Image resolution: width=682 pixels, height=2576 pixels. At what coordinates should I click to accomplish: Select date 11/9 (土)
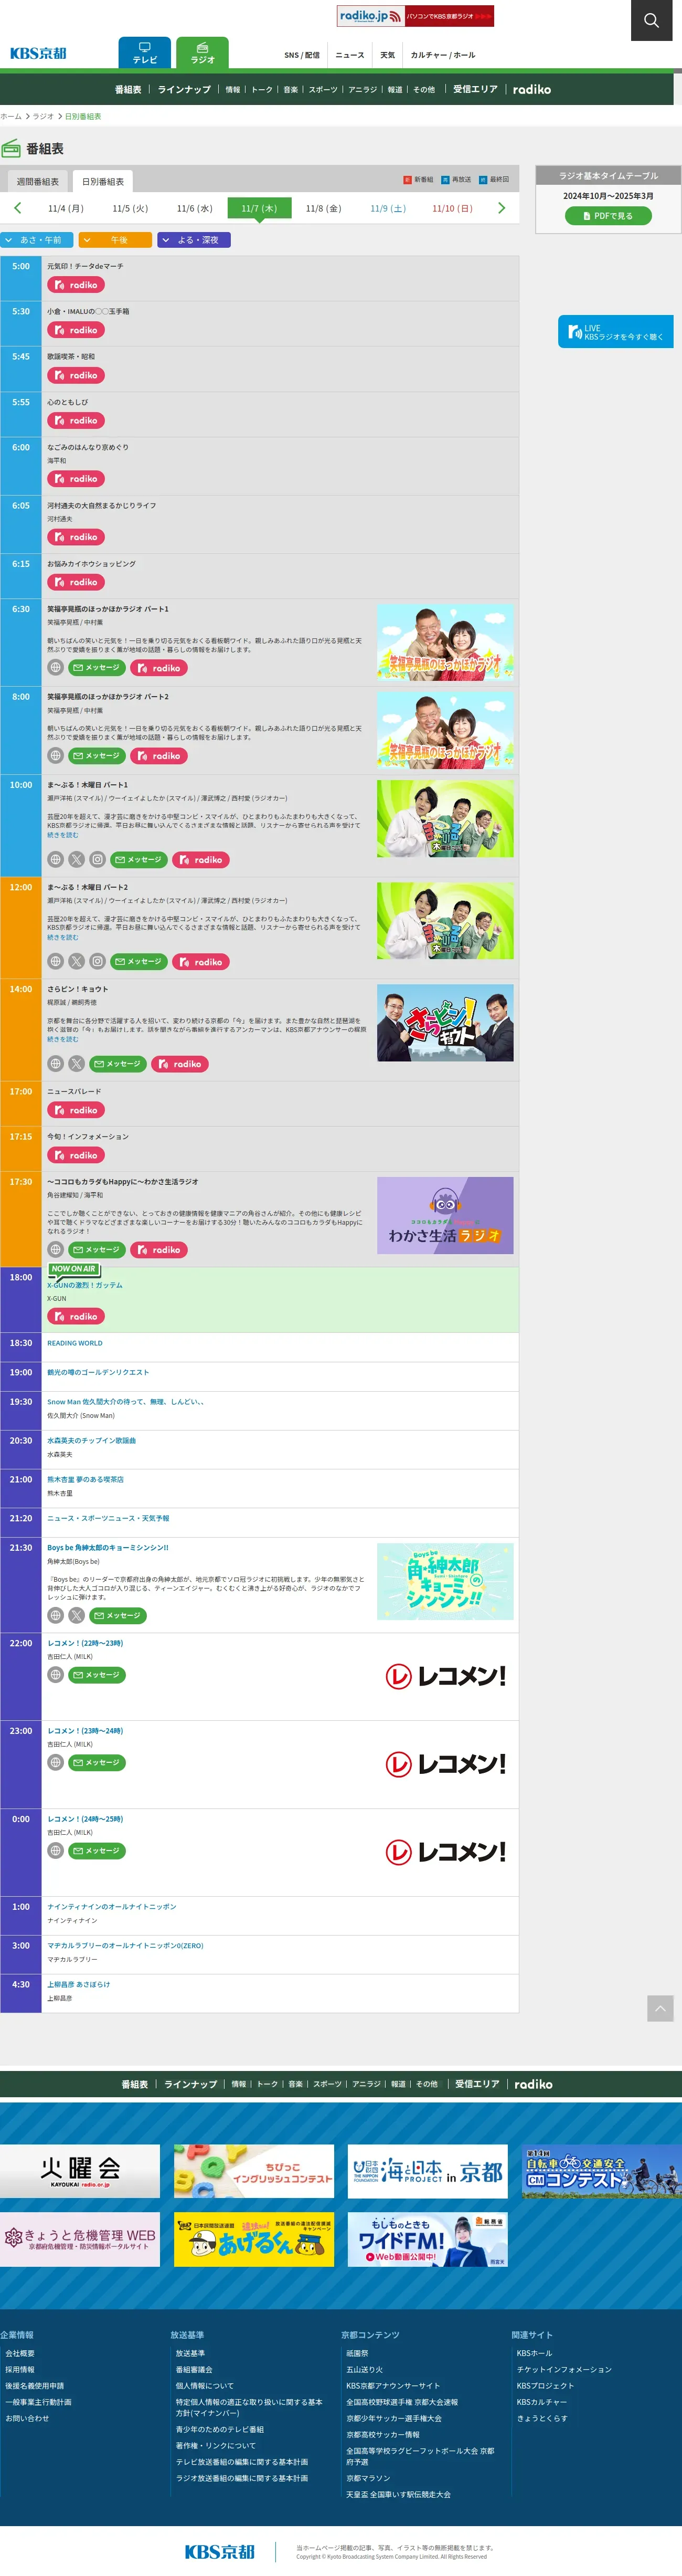pos(388,209)
